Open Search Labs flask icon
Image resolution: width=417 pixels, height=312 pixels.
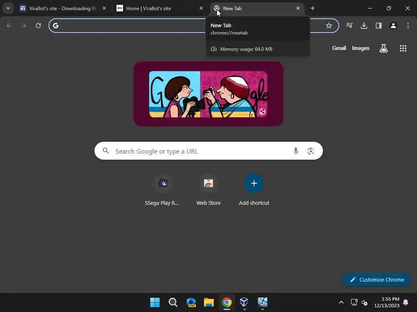pos(384,48)
